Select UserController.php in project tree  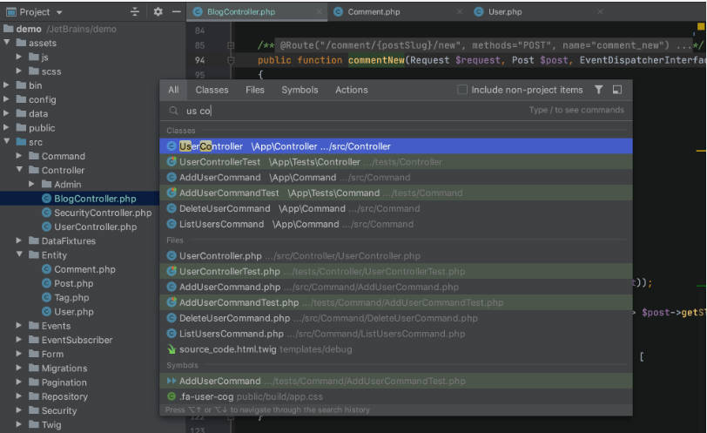[95, 227]
